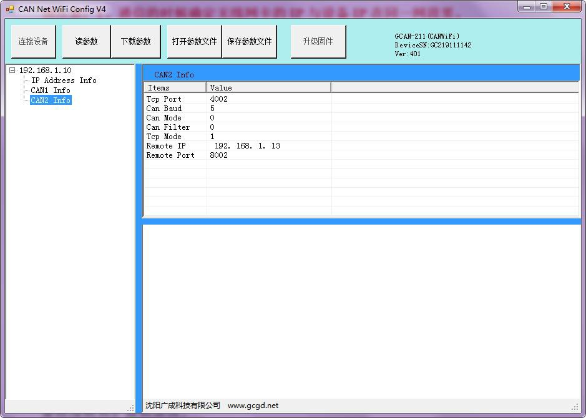Select CAN2 Info tree item

coord(51,100)
